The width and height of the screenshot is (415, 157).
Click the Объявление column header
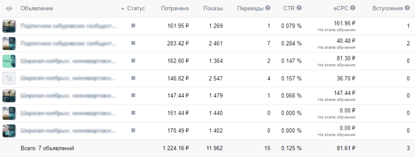click(37, 9)
